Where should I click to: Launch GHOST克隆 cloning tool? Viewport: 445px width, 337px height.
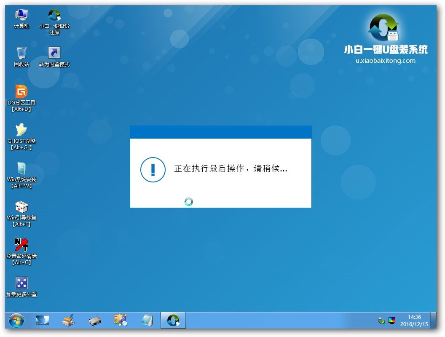(x=21, y=131)
